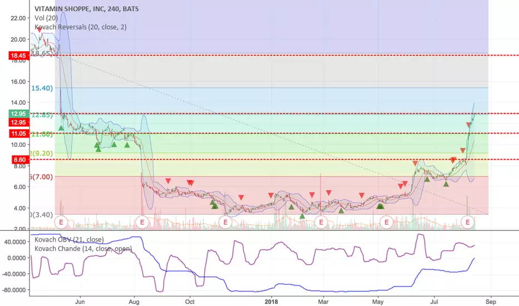Select the 15.40 Fibonacci level label

[x=42, y=88]
